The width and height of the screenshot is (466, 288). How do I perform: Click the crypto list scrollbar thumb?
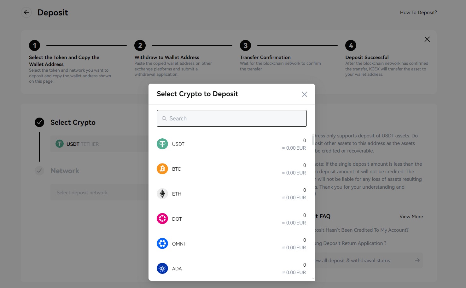313,140
